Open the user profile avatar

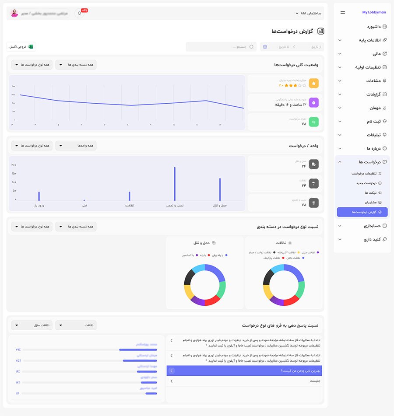(14, 13)
